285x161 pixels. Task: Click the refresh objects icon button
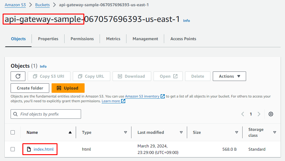click(18, 76)
